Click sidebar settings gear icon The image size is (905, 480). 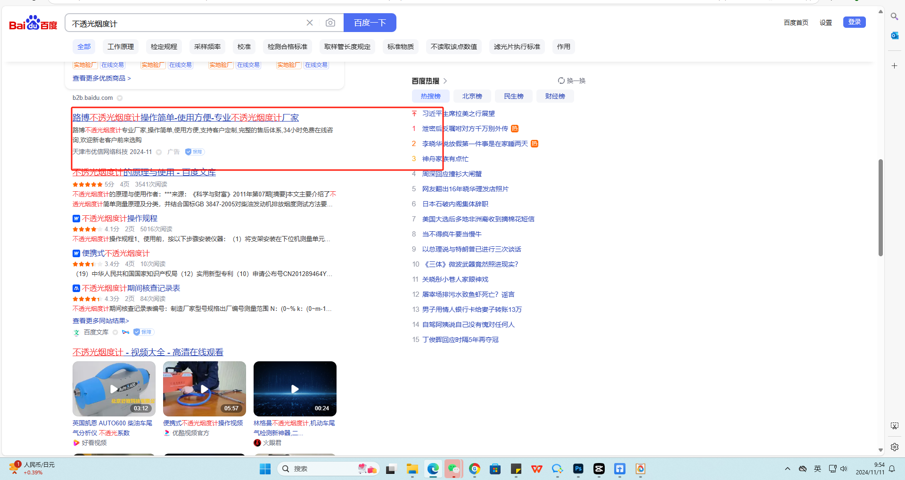coord(894,447)
